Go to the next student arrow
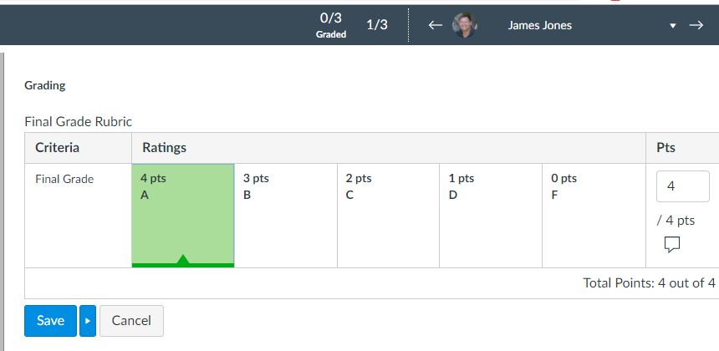Viewport: 719px width, 351px height. pyautogui.click(x=696, y=25)
